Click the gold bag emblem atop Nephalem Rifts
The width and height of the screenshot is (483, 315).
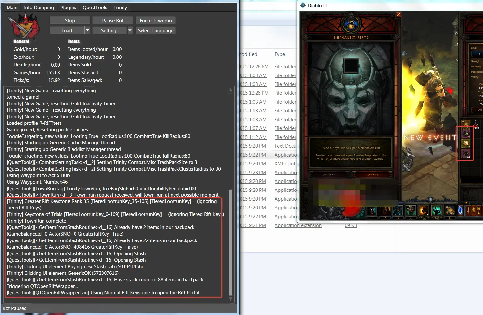point(351,25)
